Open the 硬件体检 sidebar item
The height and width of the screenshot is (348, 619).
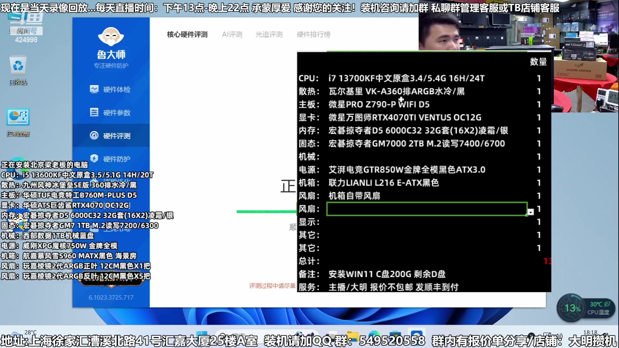111,89
